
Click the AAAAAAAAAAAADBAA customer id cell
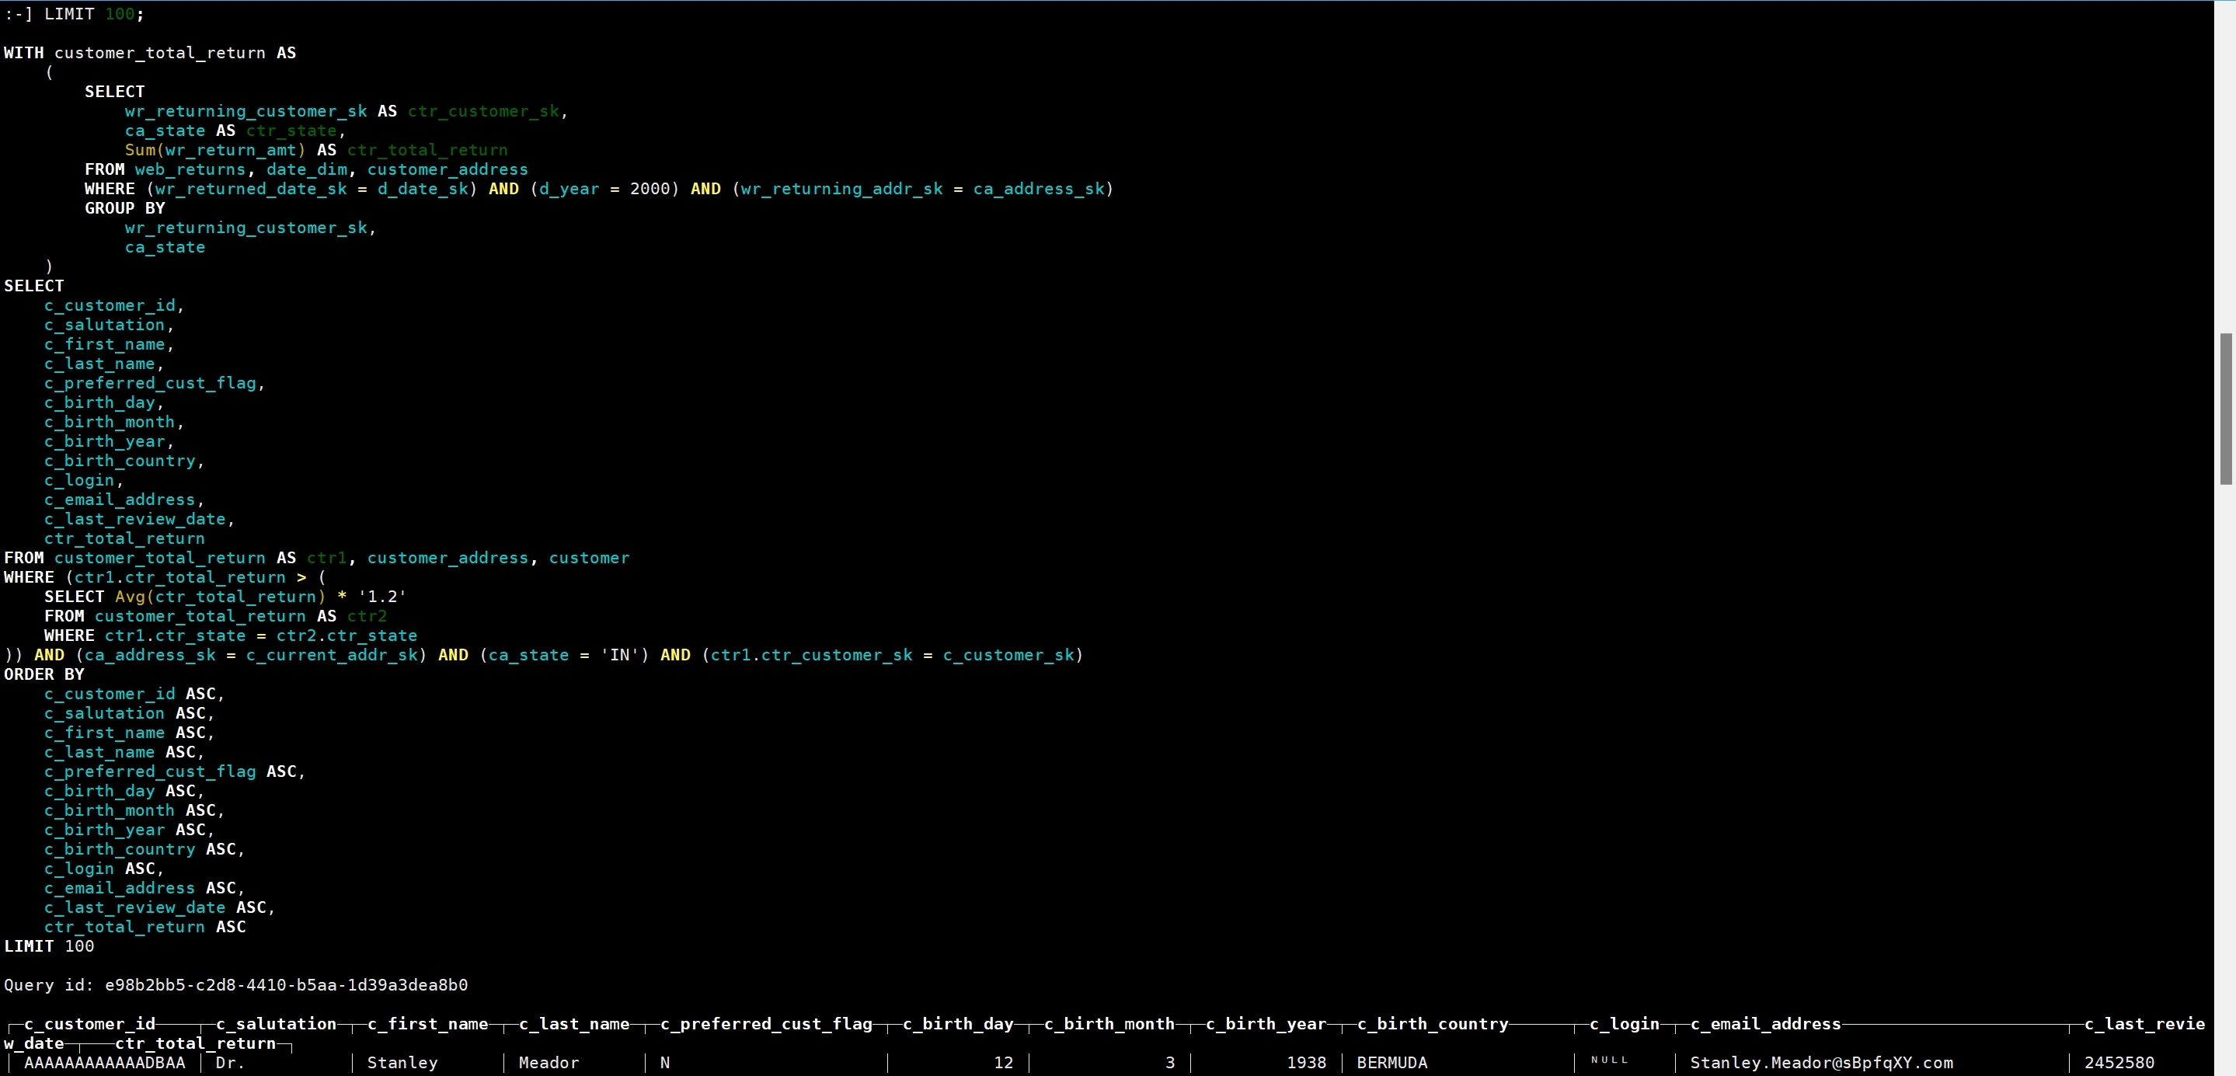pyautogui.click(x=104, y=1063)
